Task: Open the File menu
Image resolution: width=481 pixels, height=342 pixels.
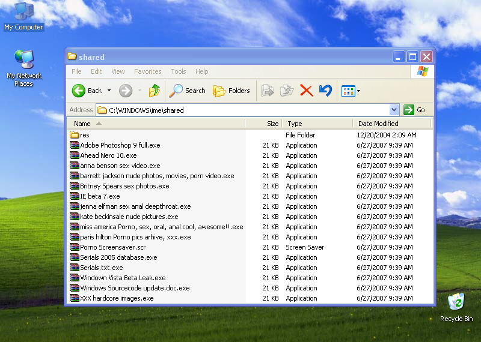Action: 76,71
